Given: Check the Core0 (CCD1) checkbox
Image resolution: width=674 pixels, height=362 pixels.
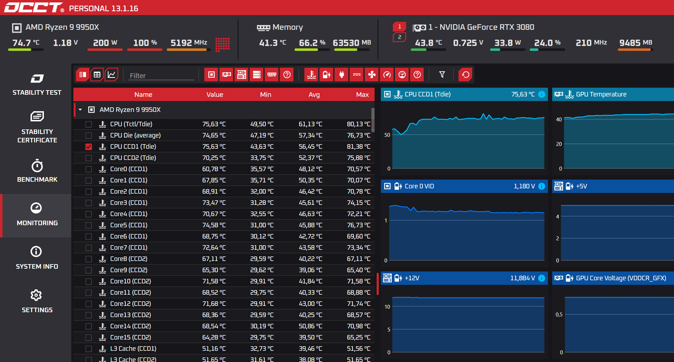Looking at the screenshot, I should pos(88,169).
